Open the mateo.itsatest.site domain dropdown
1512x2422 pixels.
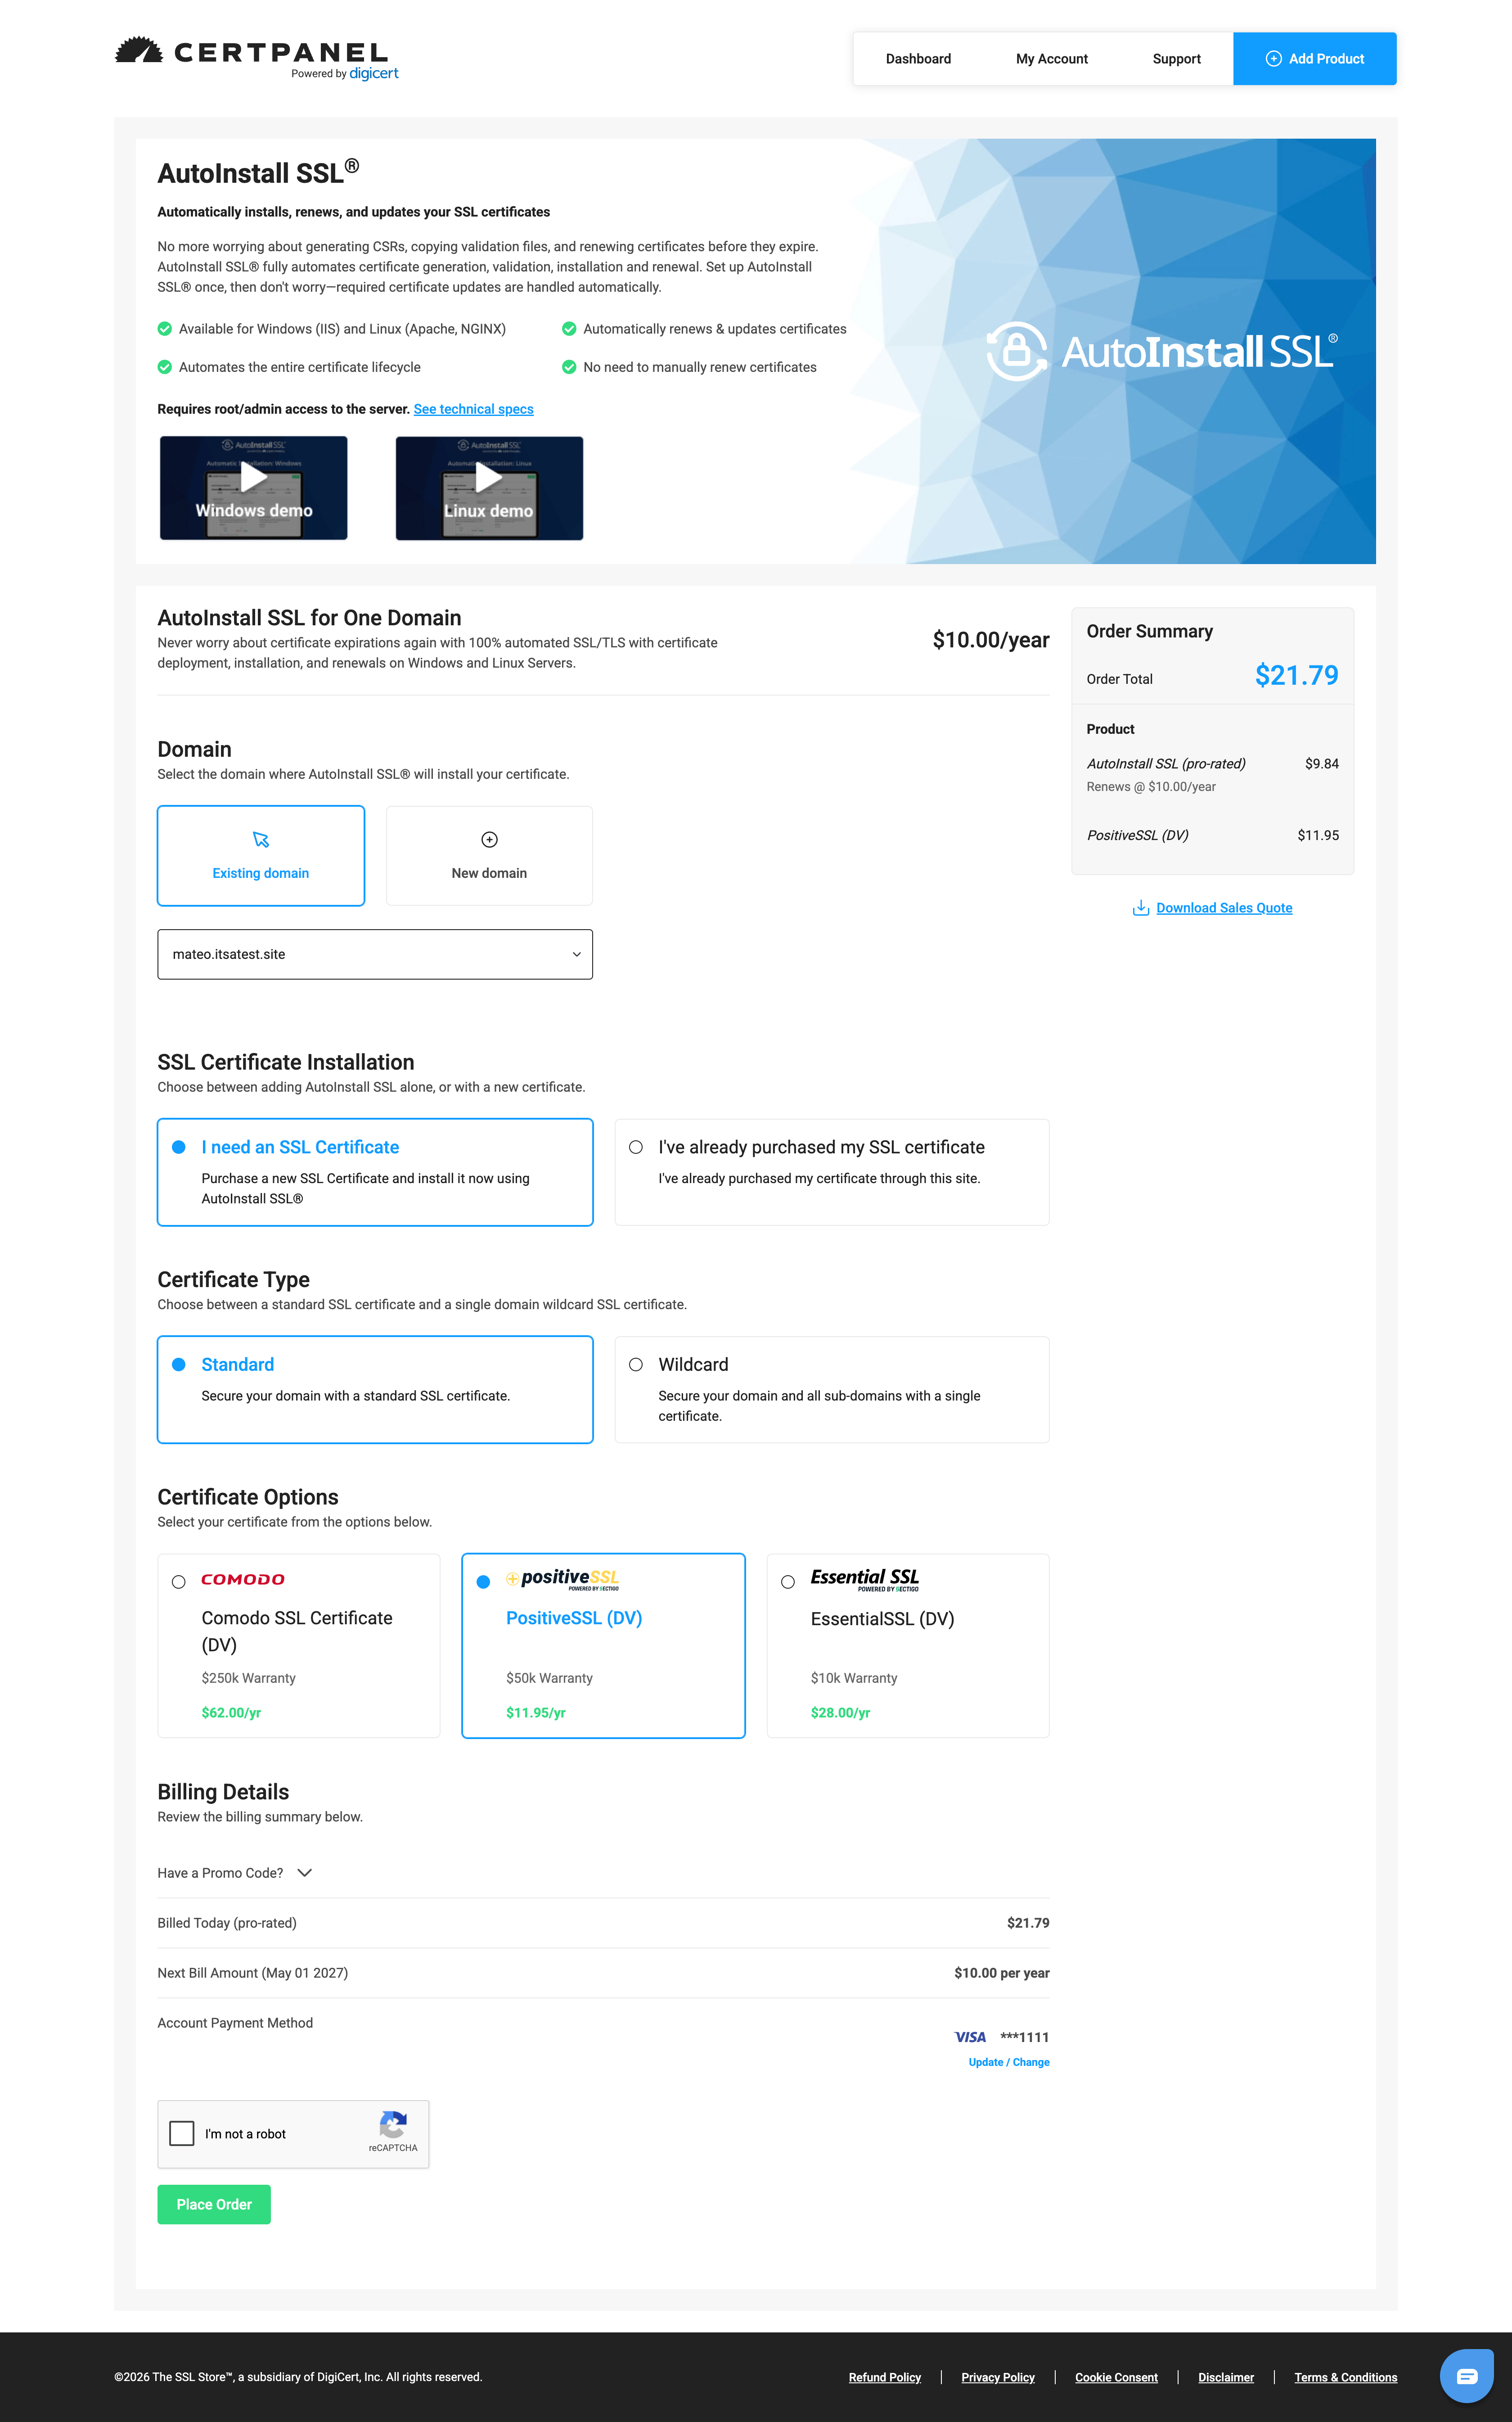point(375,954)
